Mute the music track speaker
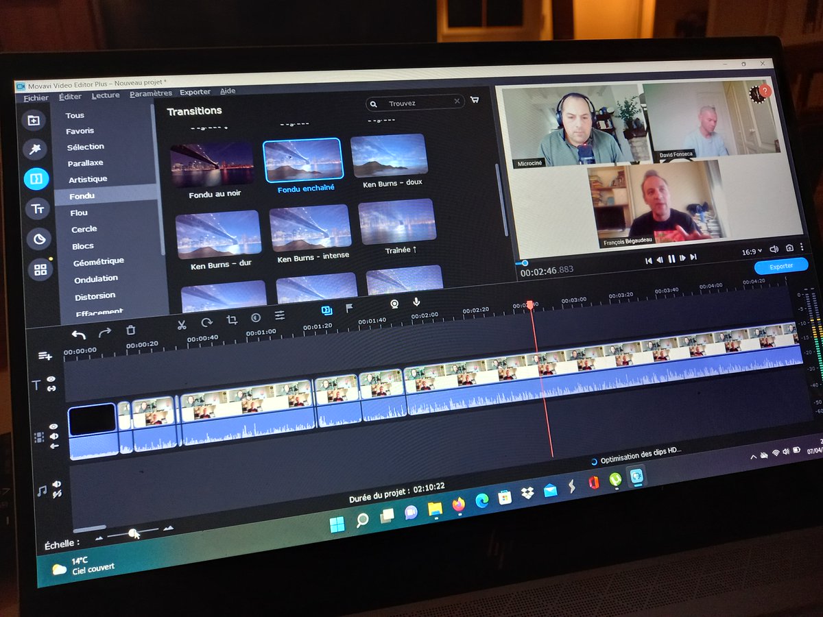The image size is (823, 617). tap(56, 484)
